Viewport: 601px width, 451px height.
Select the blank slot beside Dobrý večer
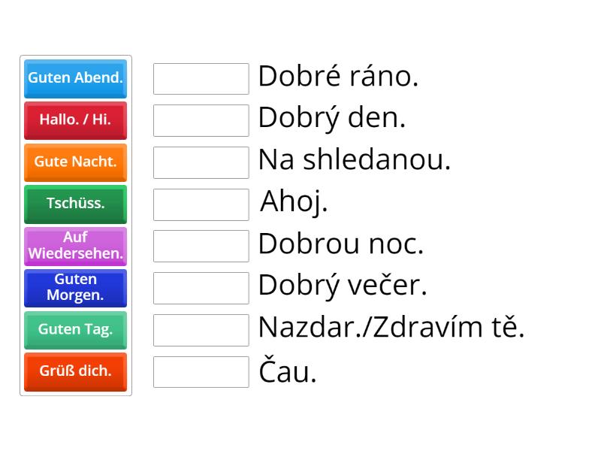click(x=201, y=288)
